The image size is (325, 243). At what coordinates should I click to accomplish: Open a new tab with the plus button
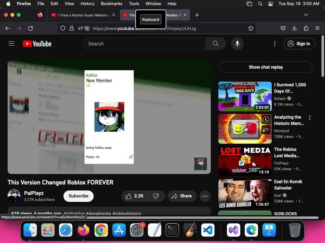point(197,15)
